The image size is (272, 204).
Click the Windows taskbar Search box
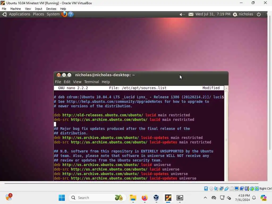(97, 198)
